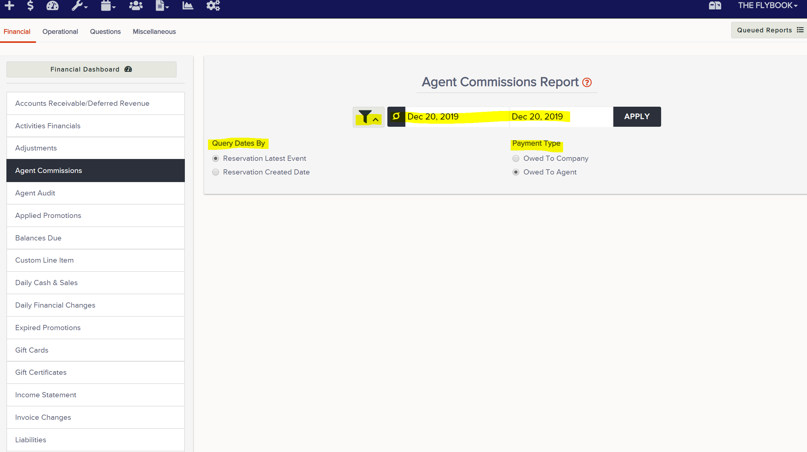Image resolution: width=807 pixels, height=452 pixels.
Task: Open the document dropdown in navbar
Action: coord(162,5)
